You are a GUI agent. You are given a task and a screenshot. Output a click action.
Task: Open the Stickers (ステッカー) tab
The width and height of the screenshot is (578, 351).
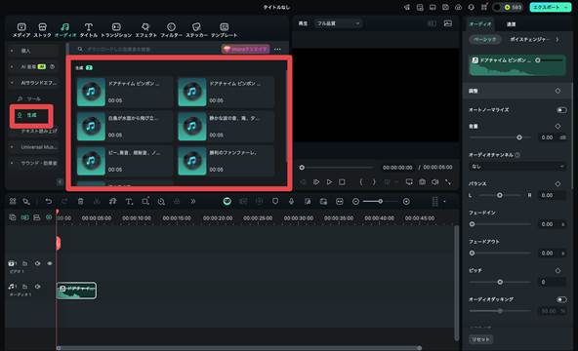[196, 30]
